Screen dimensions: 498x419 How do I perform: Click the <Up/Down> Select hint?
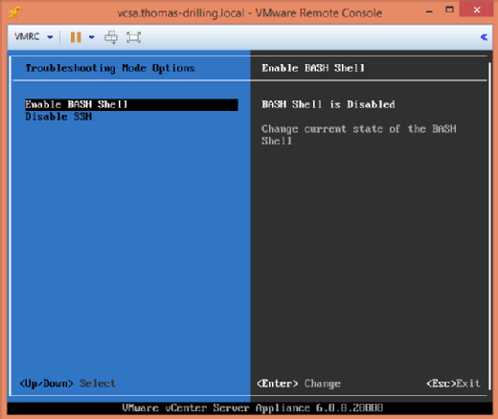(67, 384)
